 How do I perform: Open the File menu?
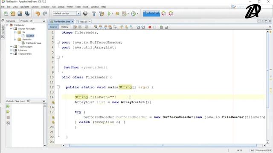(3, 7)
